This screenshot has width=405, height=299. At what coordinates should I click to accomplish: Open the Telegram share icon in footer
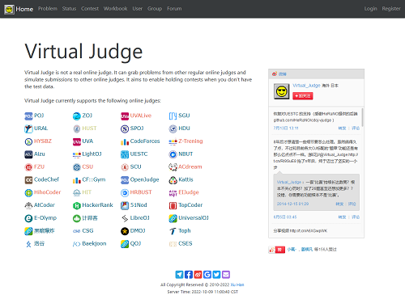[179, 275]
